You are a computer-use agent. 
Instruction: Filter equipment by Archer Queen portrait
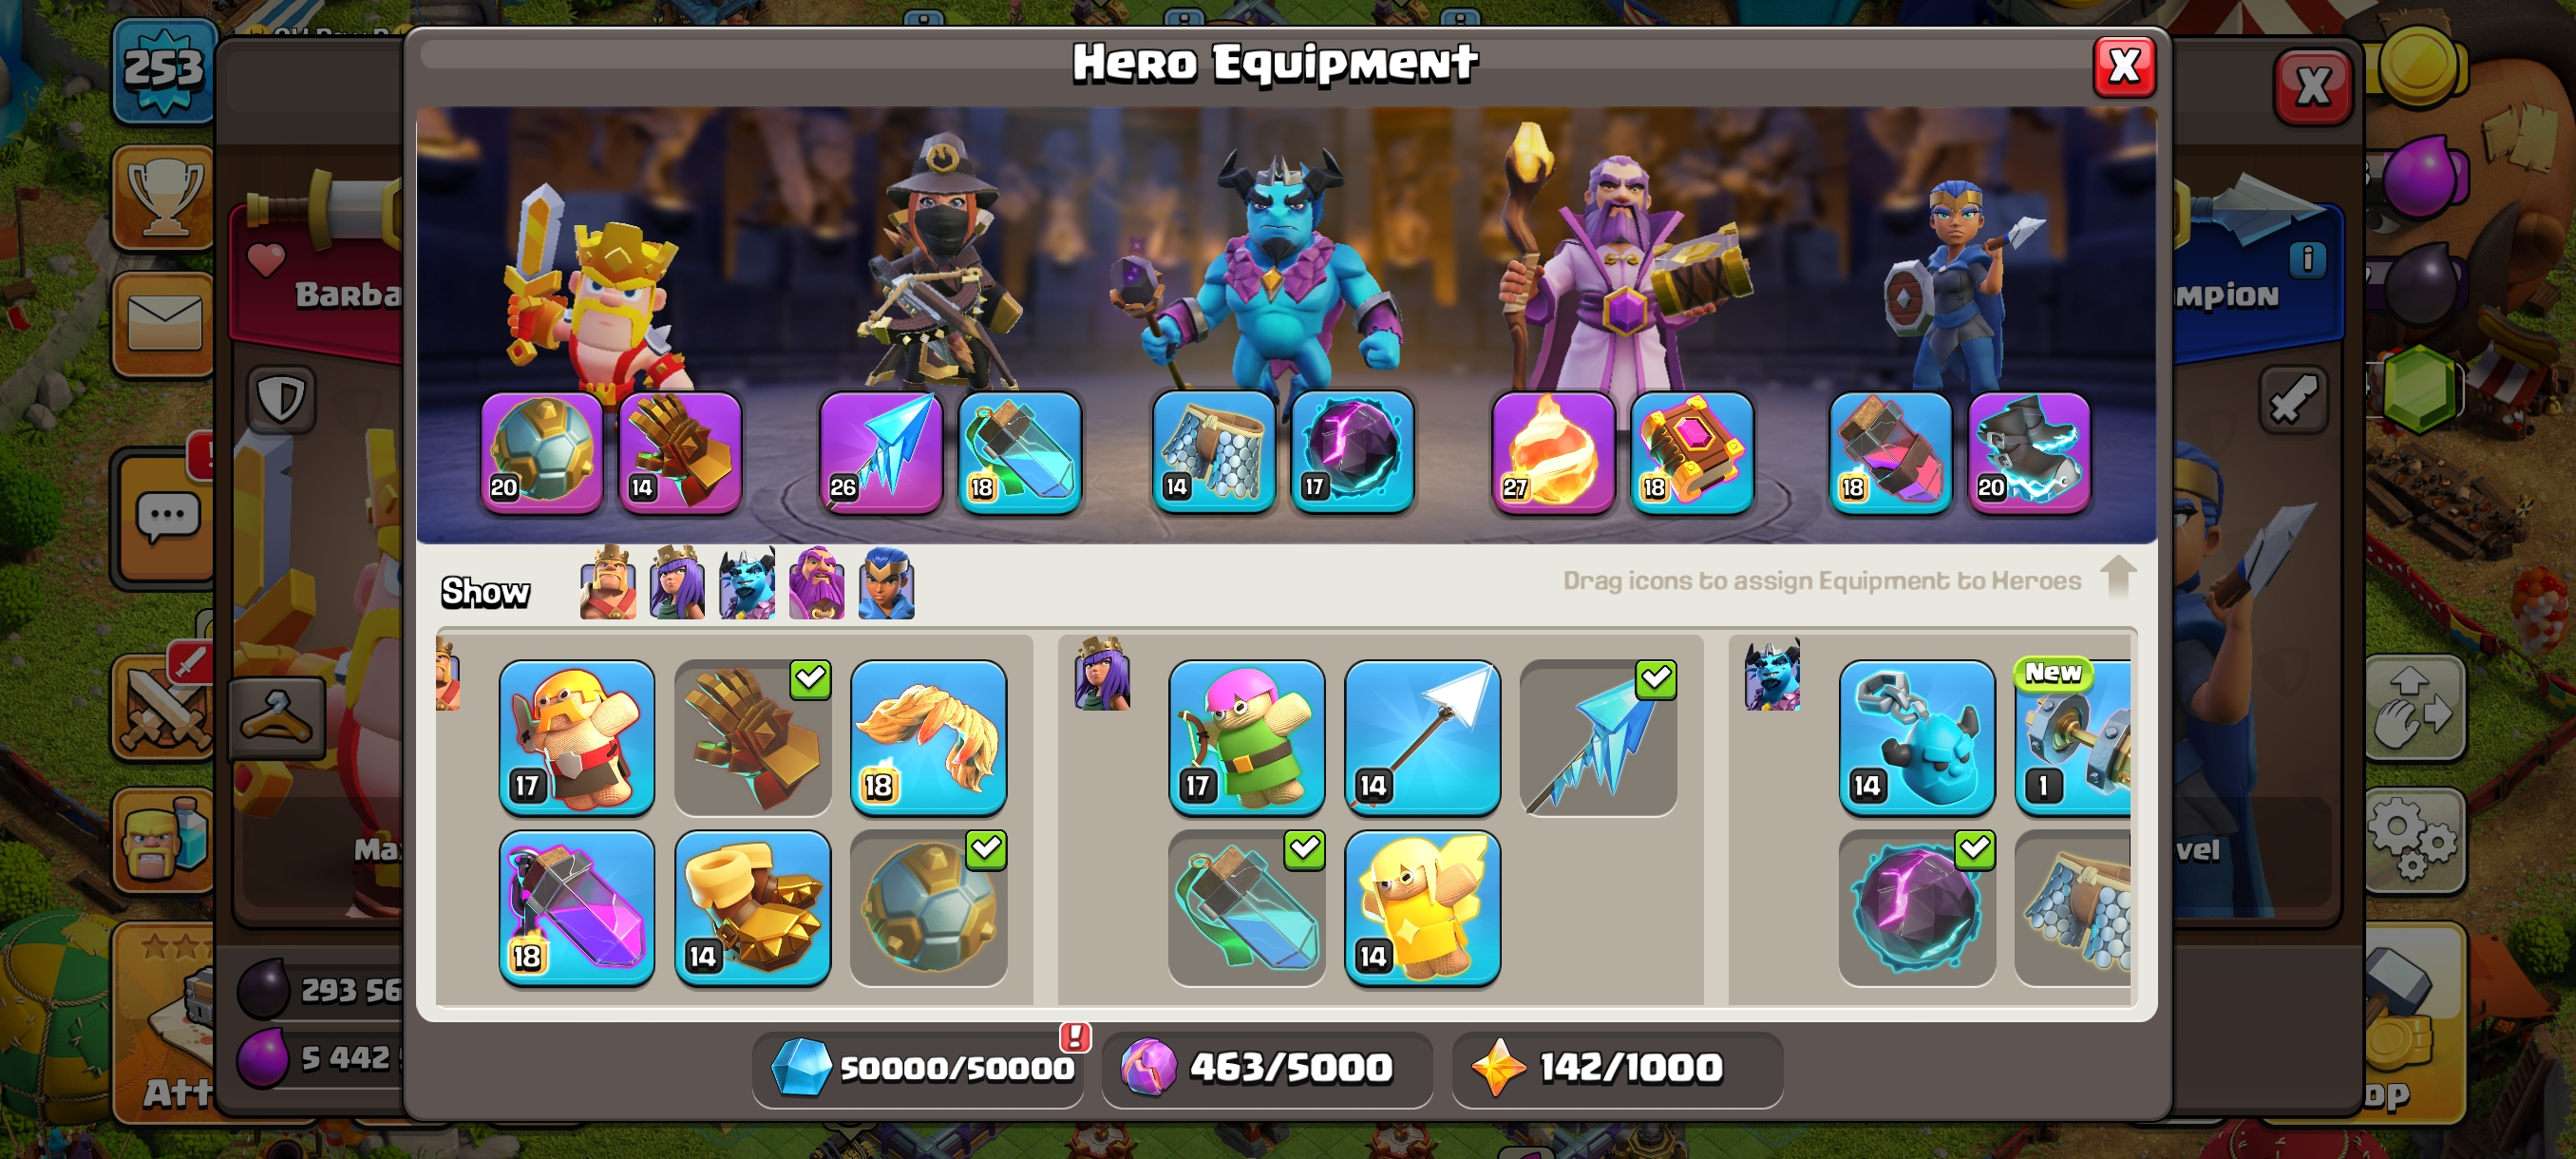677,583
